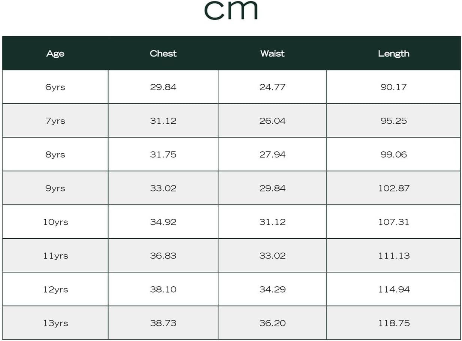Image resolution: width=462 pixels, height=341 pixels.
Task: Click the 13yrs age cell
Action: (55, 323)
